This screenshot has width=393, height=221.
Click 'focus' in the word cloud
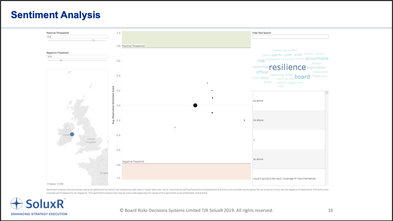300,82
